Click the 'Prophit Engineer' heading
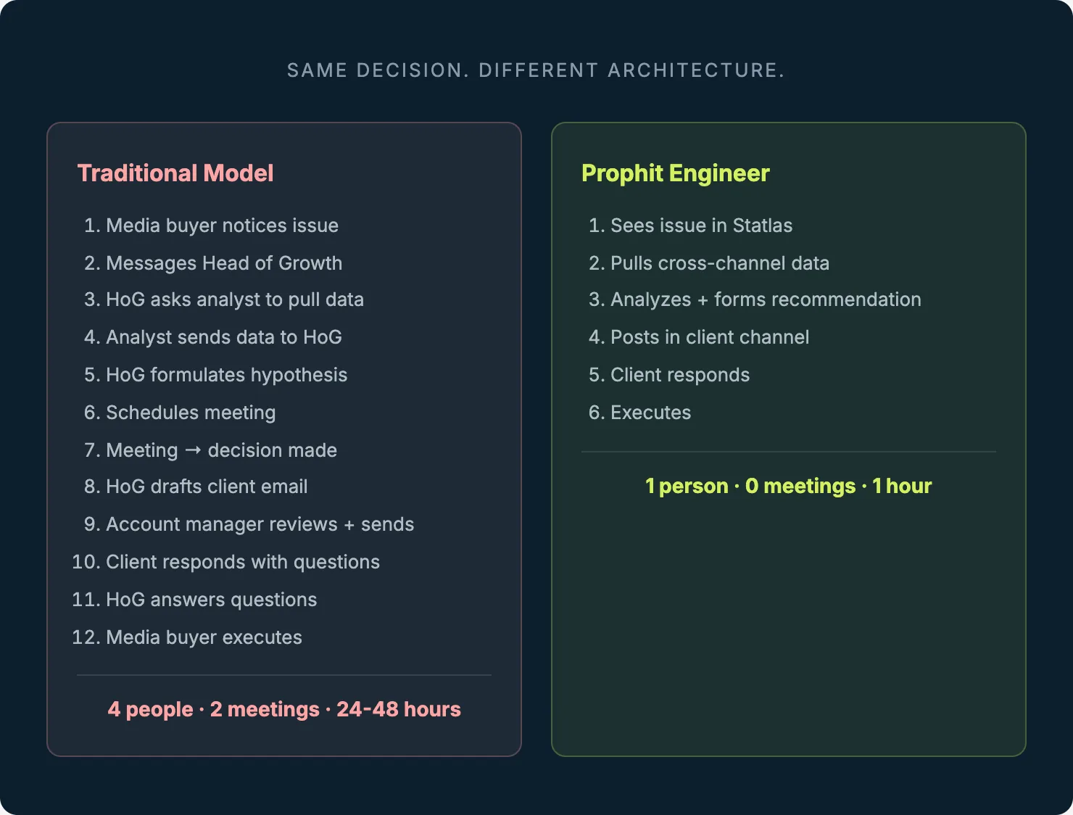 pos(675,173)
